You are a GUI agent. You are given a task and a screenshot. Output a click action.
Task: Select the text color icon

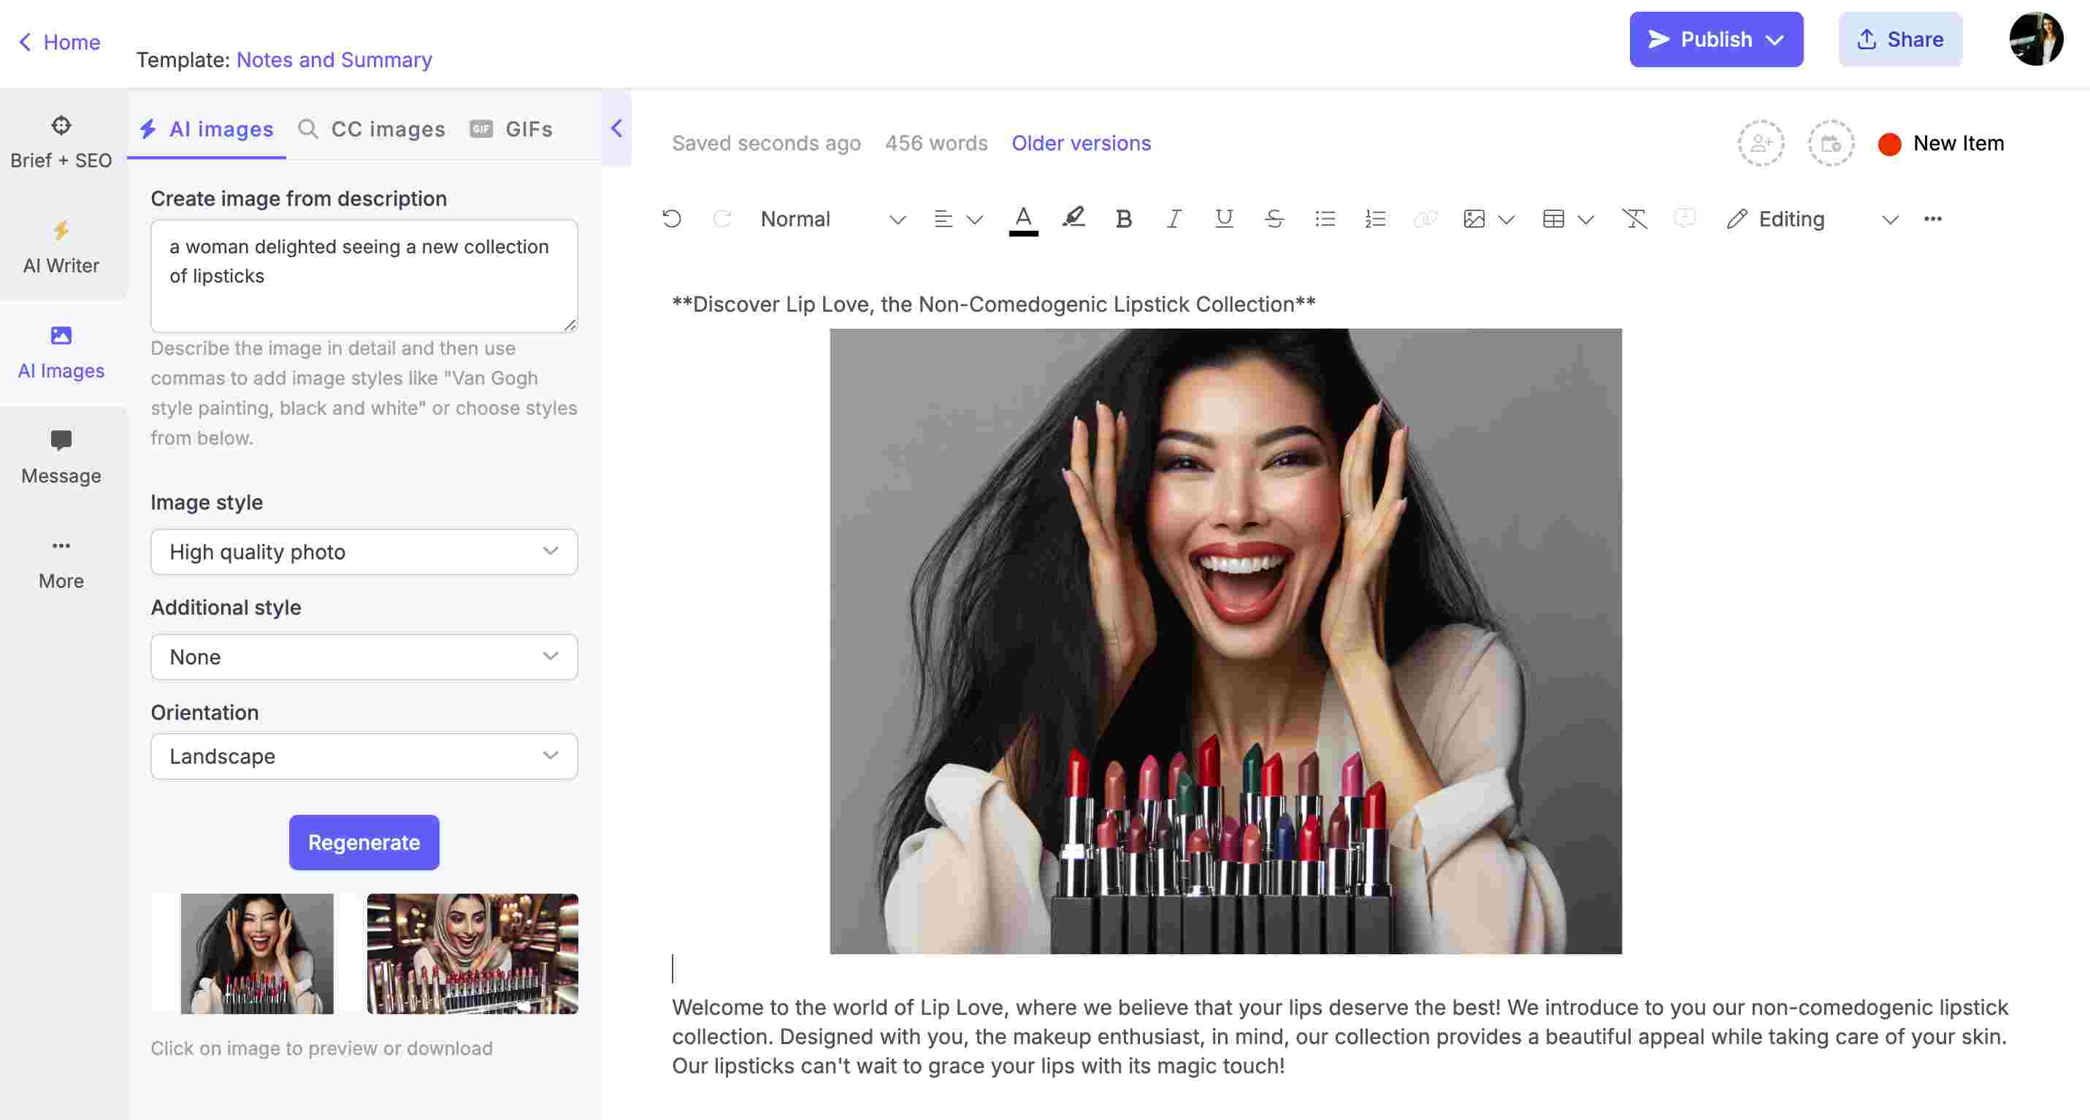(1024, 219)
